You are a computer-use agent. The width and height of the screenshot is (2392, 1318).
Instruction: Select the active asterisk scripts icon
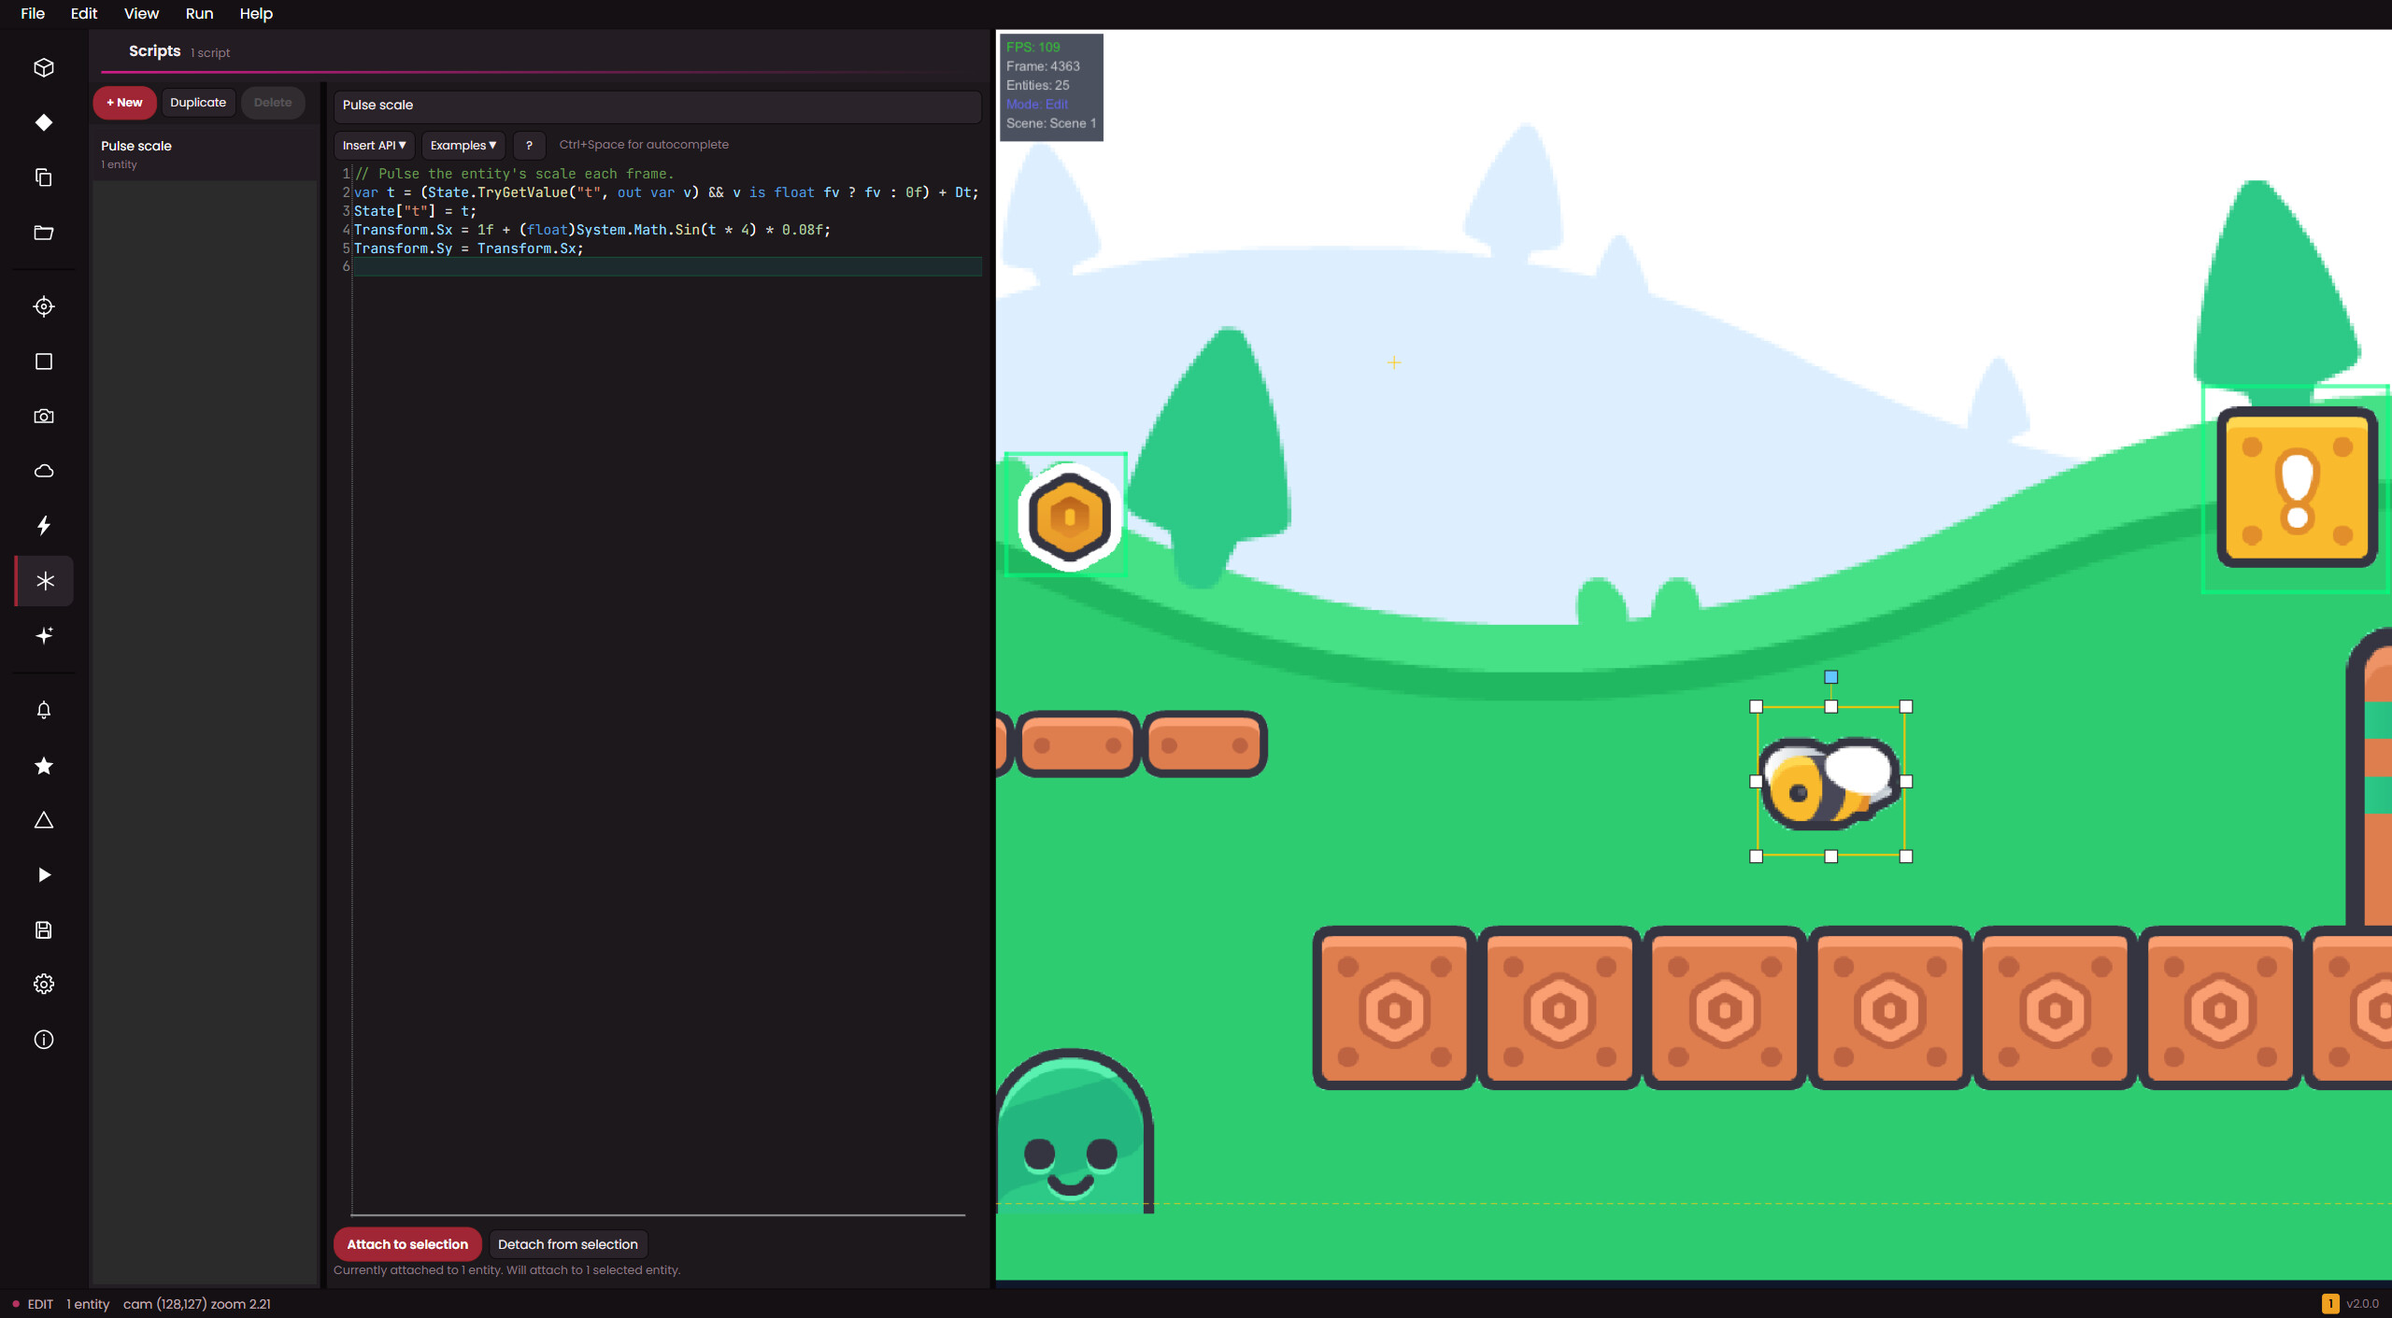pyautogui.click(x=45, y=581)
